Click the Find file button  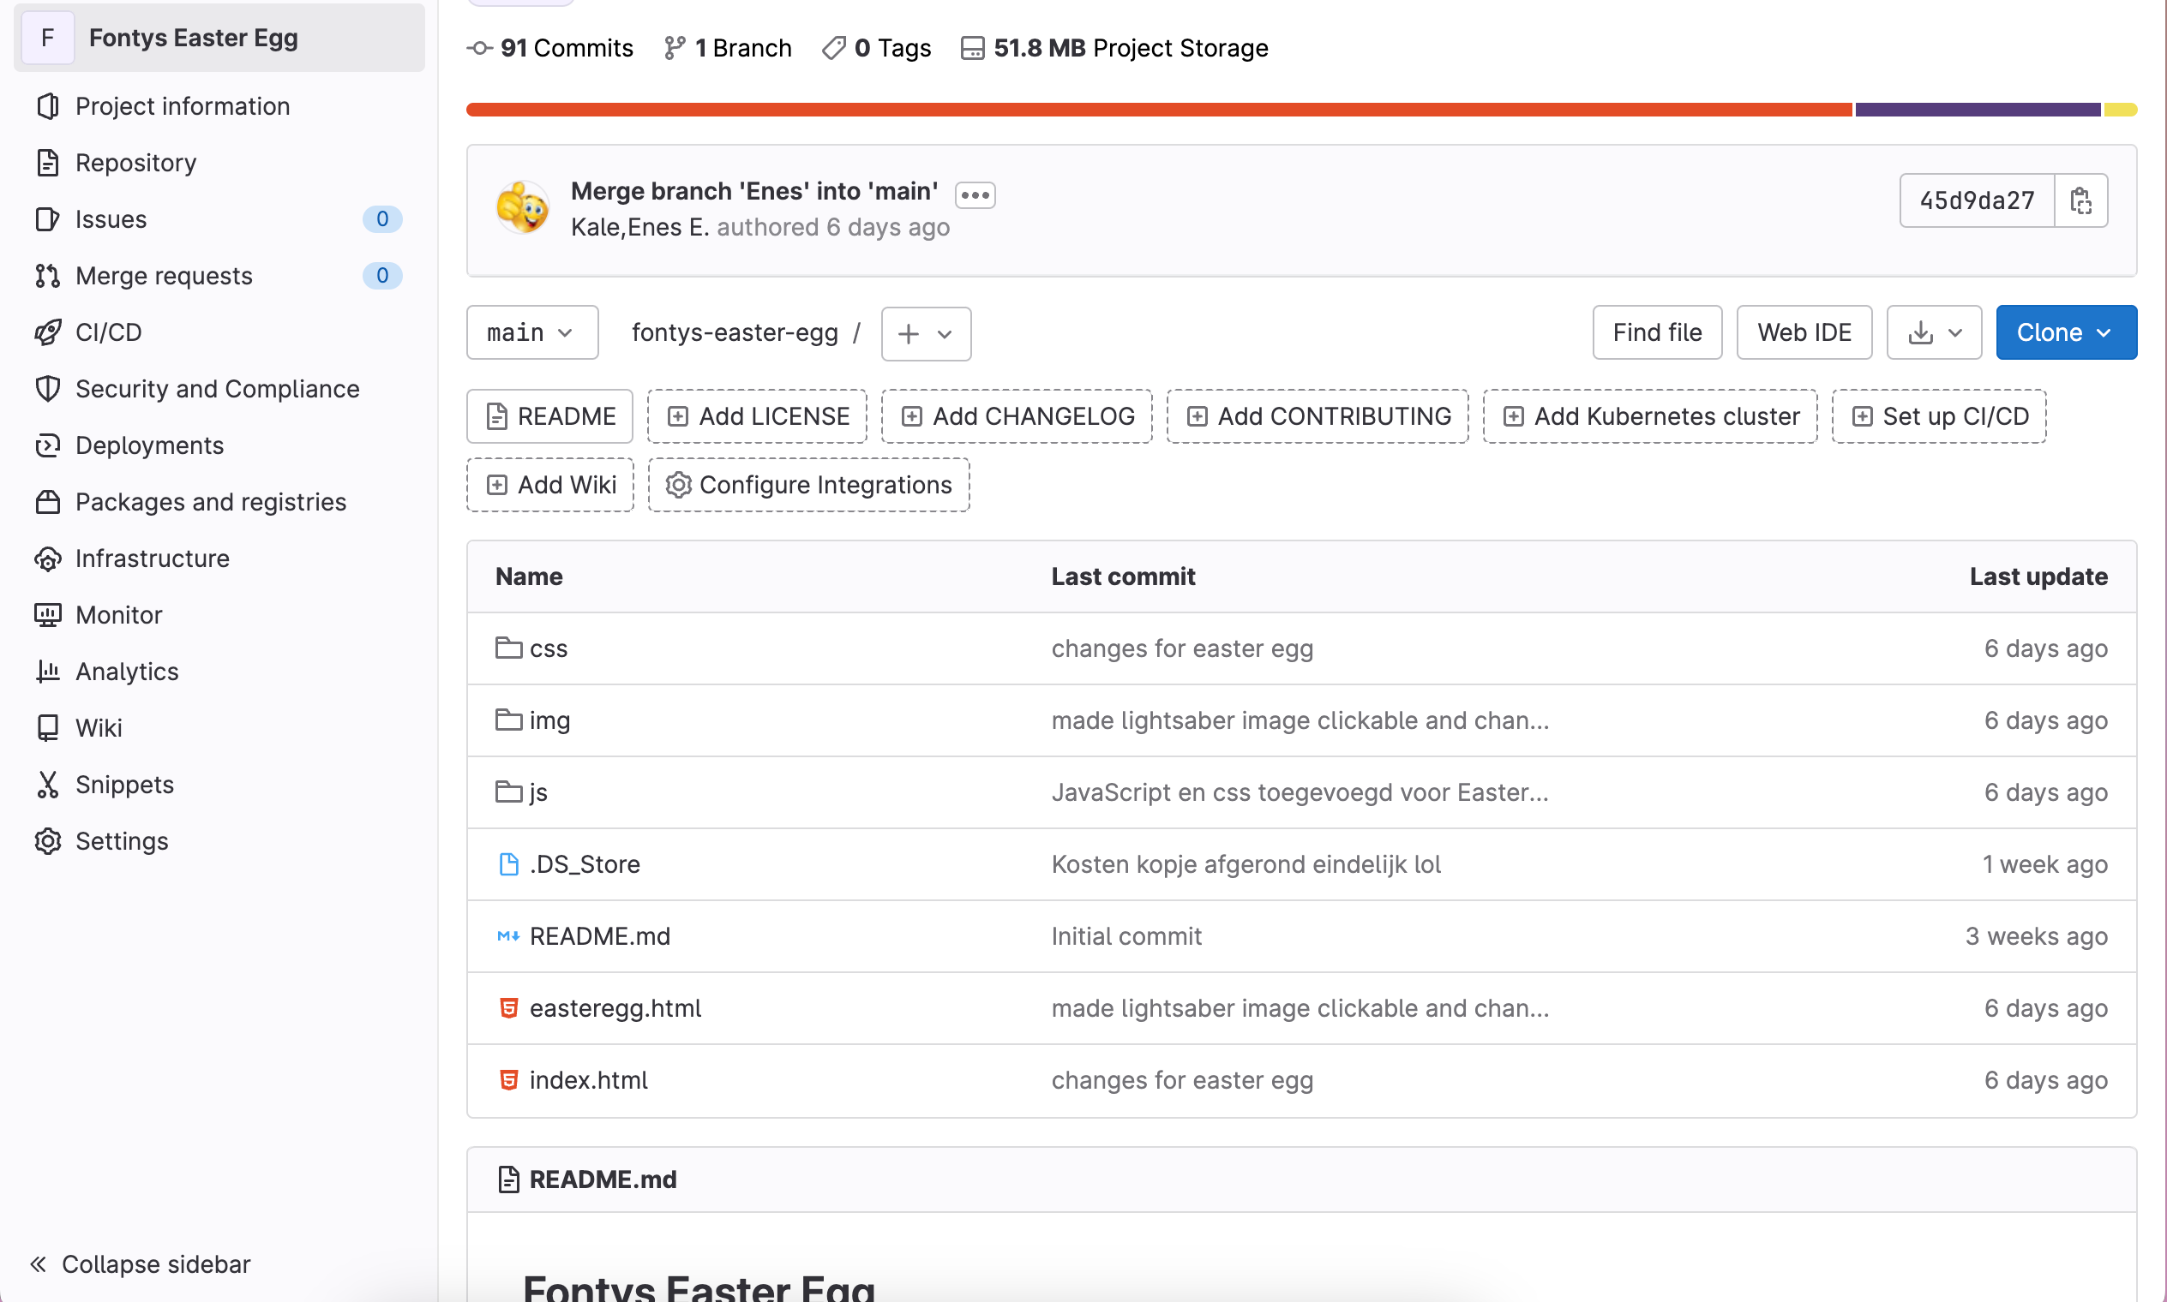click(1656, 332)
